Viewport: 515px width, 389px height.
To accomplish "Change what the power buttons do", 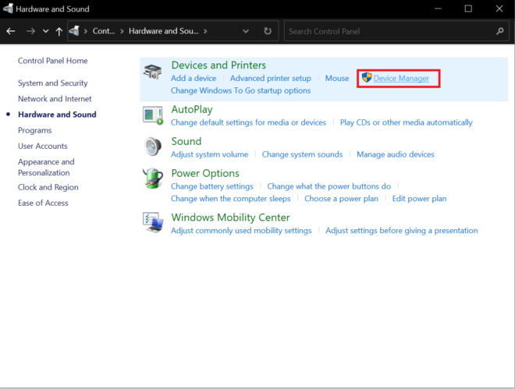I will point(329,186).
